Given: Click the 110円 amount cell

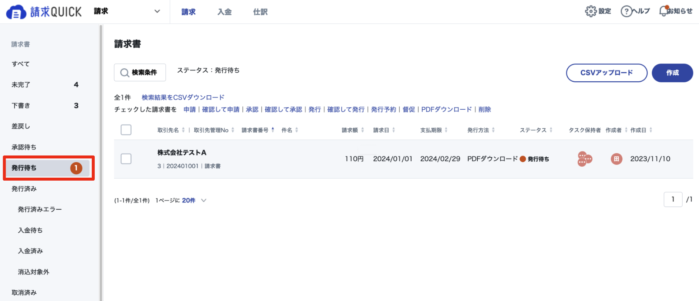Looking at the screenshot, I should pos(354,159).
